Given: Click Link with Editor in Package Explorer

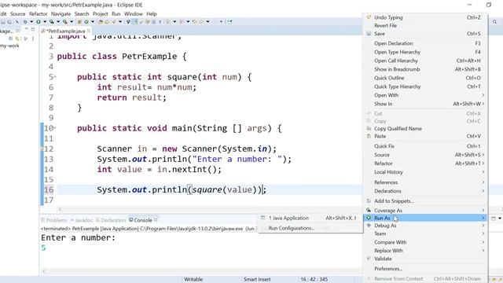Looking at the screenshot, I should [17, 39].
